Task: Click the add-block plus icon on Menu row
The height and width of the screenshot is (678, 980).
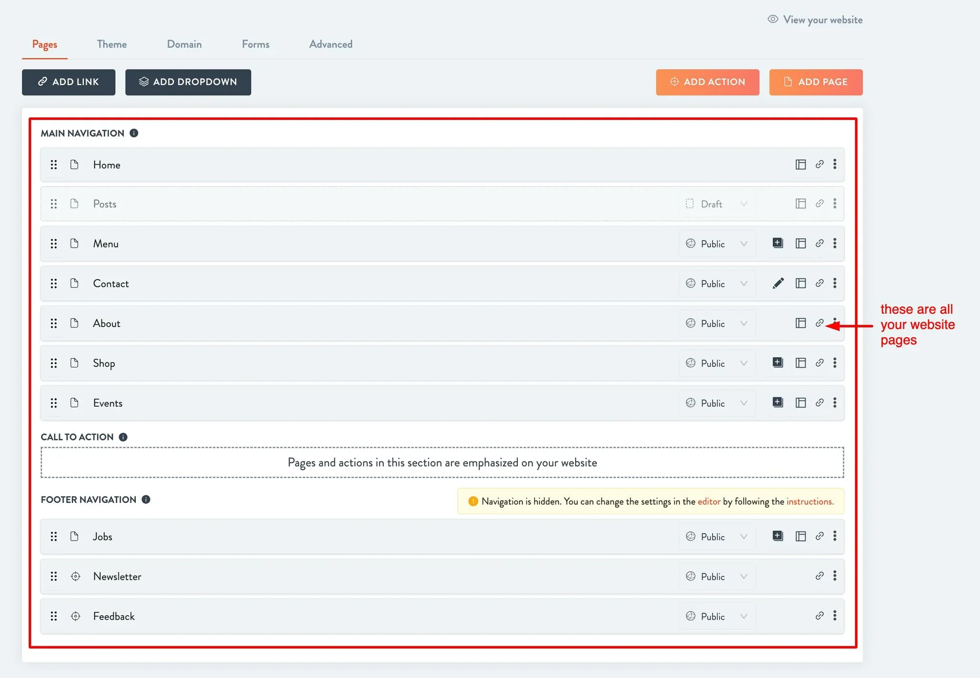Action: [x=778, y=243]
